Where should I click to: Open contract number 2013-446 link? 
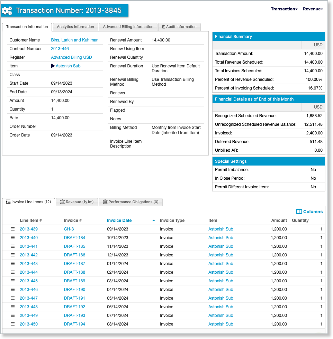60,49
